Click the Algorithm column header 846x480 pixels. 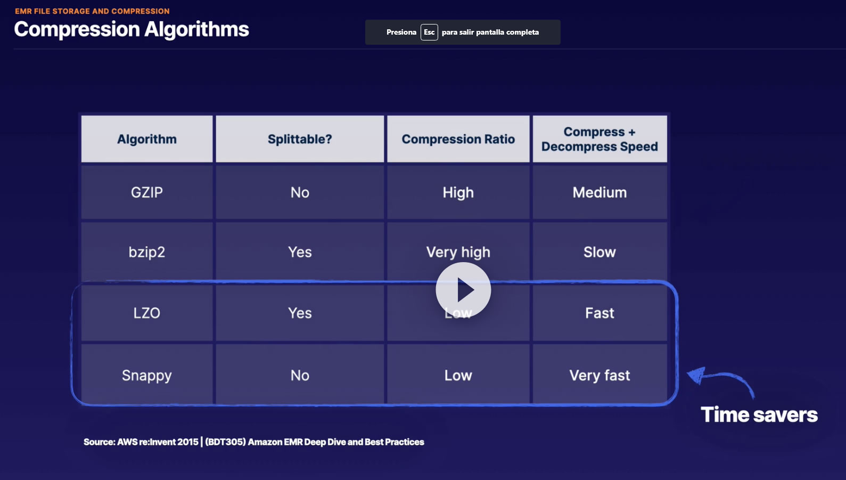(147, 139)
